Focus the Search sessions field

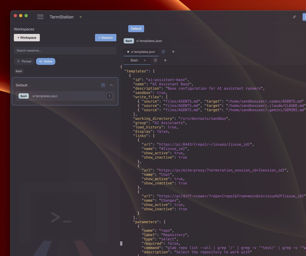click(65, 50)
